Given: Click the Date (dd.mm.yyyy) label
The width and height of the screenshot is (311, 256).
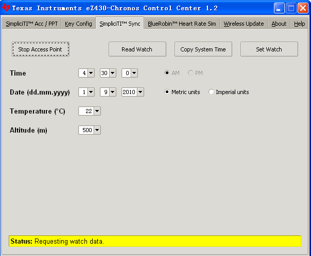Looking at the screenshot, I should [40, 92].
